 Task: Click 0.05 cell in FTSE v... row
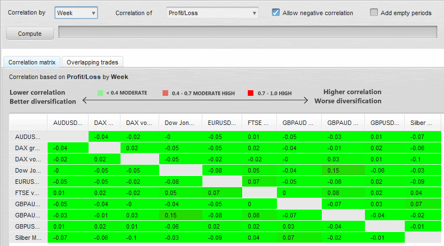pos(181,193)
